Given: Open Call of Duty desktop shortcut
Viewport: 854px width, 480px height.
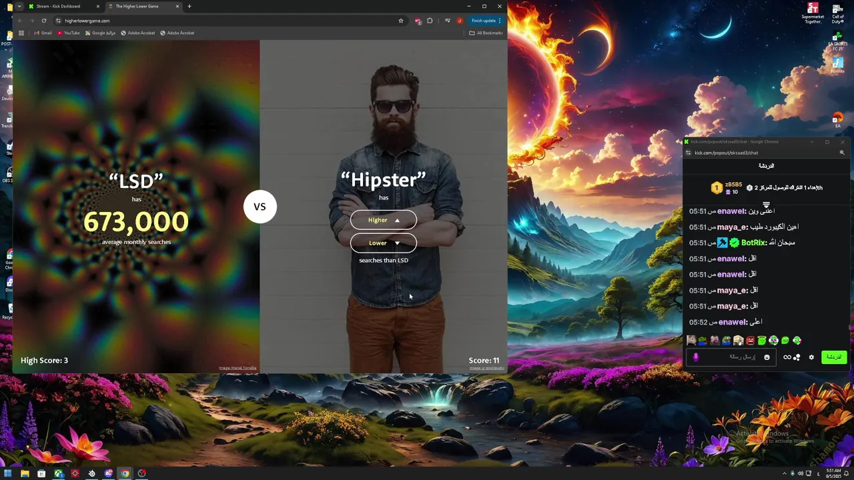Looking at the screenshot, I should click(x=837, y=13).
